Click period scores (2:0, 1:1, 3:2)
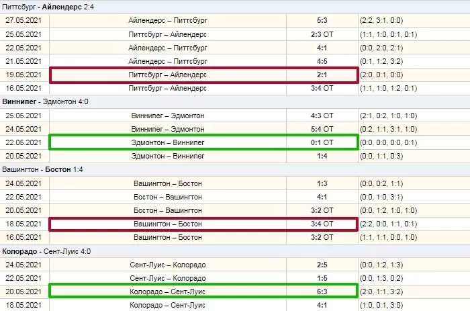Image resolution: width=470 pixels, height=311 pixels. pyautogui.click(x=381, y=292)
